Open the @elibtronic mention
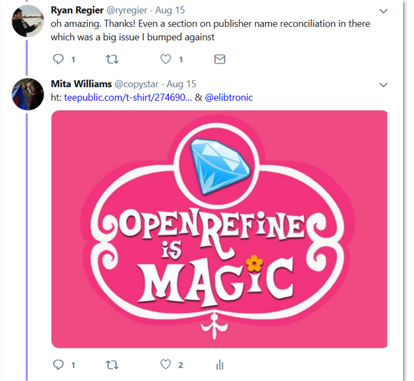Viewport: 414px width, 381px height. pos(229,98)
